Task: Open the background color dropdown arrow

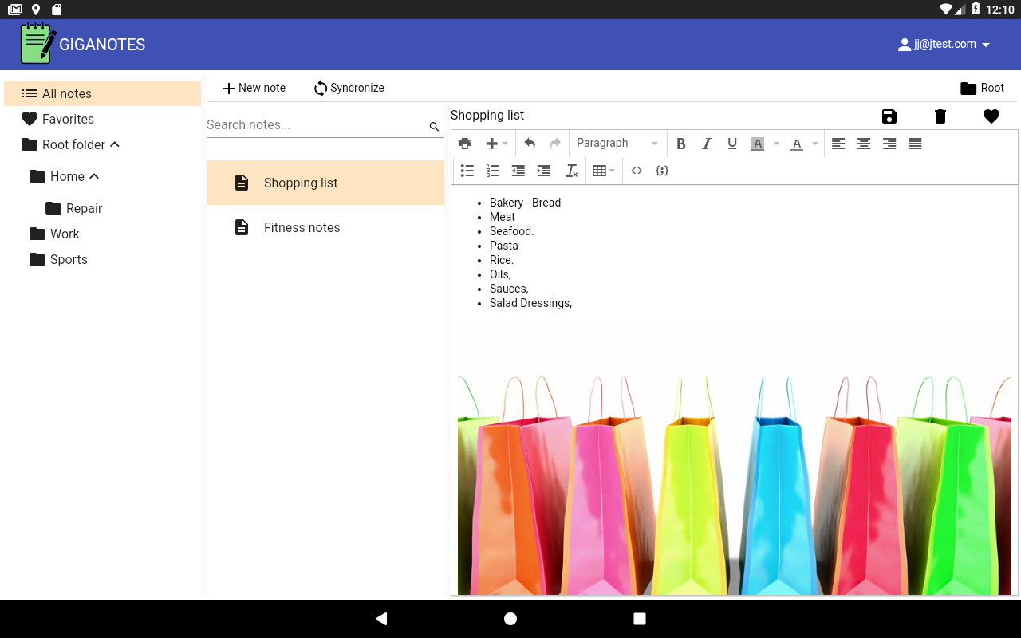Action: point(776,144)
